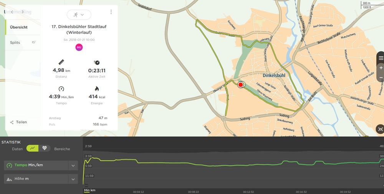
Task: Select the Bereiche statistics mode
Action: (62, 149)
